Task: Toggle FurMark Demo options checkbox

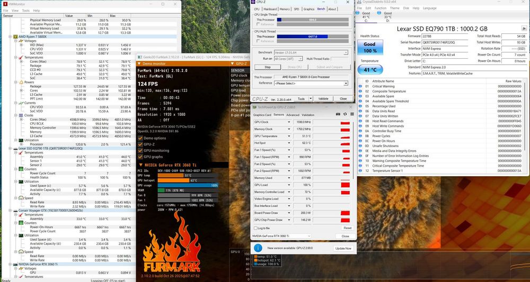Action: [x=140, y=138]
